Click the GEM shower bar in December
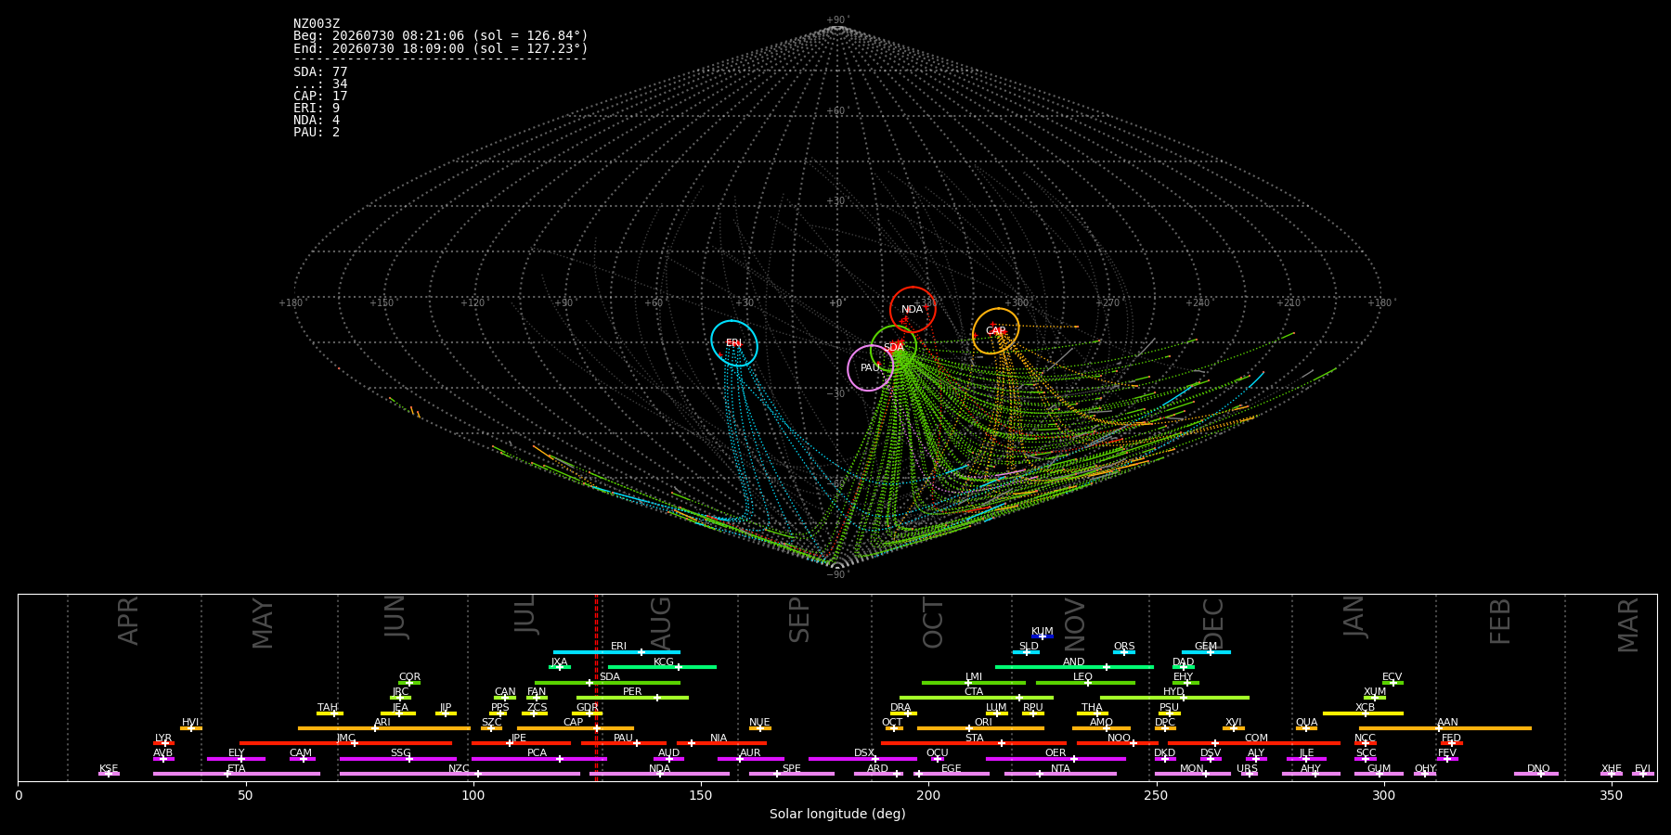 pos(1206,652)
